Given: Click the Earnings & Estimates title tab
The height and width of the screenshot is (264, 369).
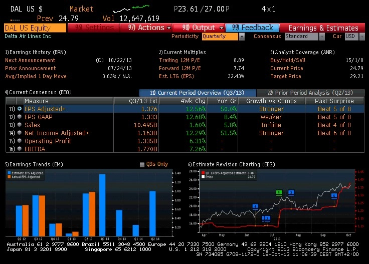Looking at the screenshot, I should [323, 28].
